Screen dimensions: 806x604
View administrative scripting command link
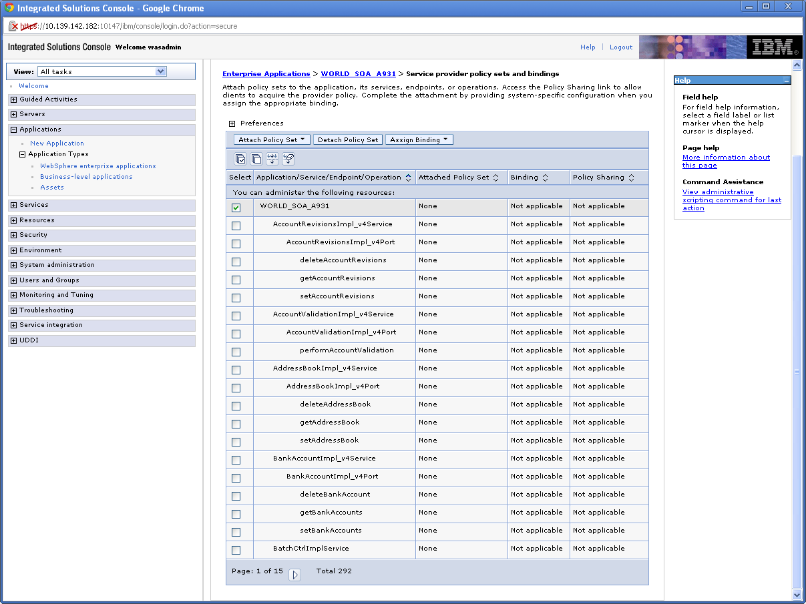731,200
